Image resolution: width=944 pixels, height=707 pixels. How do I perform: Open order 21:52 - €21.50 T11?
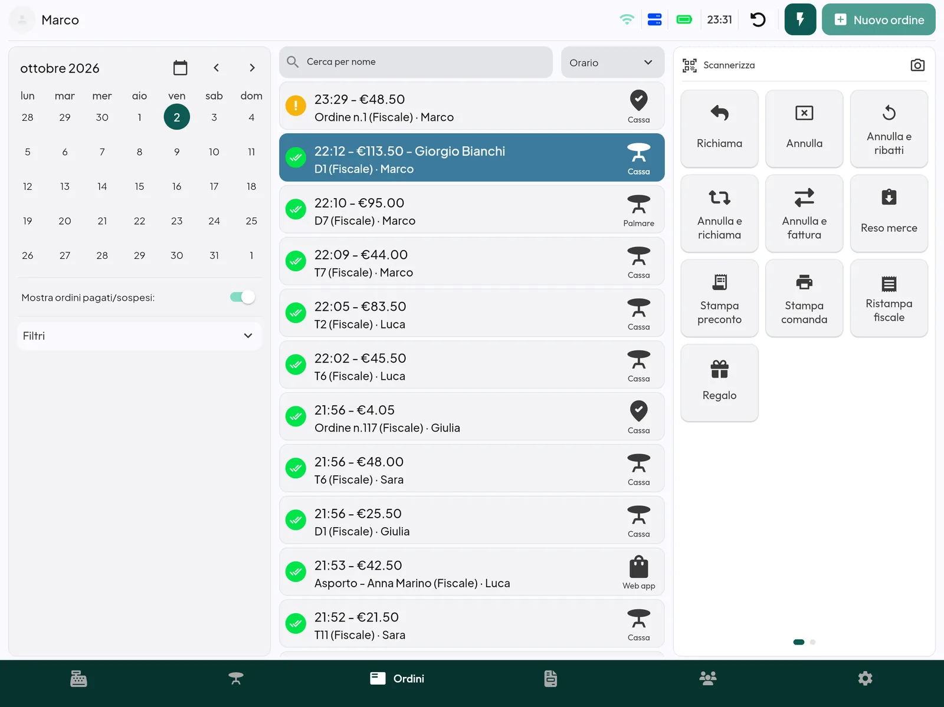tap(471, 624)
